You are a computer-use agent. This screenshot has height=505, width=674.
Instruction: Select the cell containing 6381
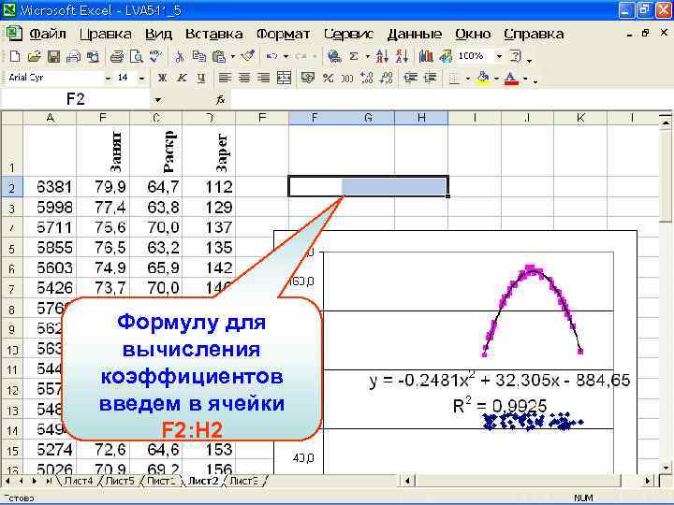click(x=50, y=187)
